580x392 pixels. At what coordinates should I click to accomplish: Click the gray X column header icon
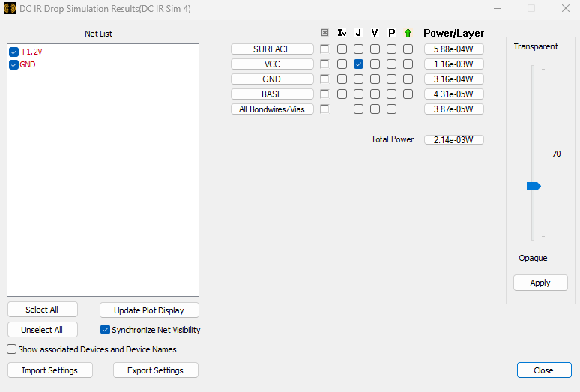324,33
